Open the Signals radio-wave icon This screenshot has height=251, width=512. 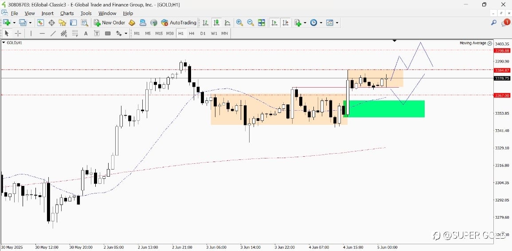(154, 23)
